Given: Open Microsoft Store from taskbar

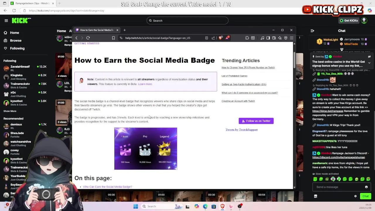Looking at the screenshot, I should pos(214,206).
